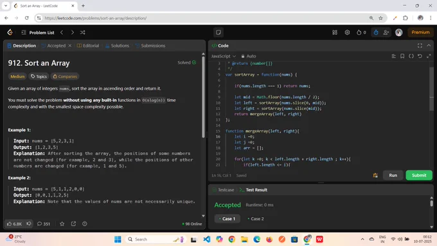Switch to the Description tab
Viewport: 437px width, 246px height.
[22, 46]
